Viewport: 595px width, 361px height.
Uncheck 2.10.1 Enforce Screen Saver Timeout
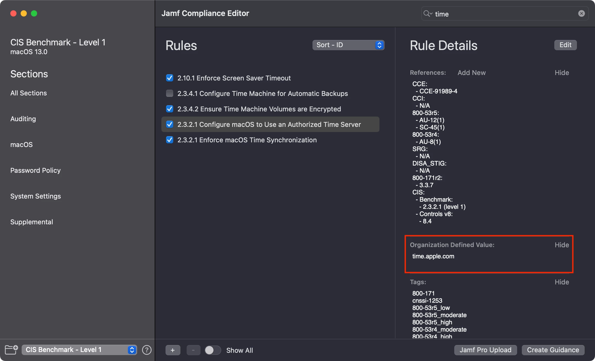pyautogui.click(x=170, y=78)
